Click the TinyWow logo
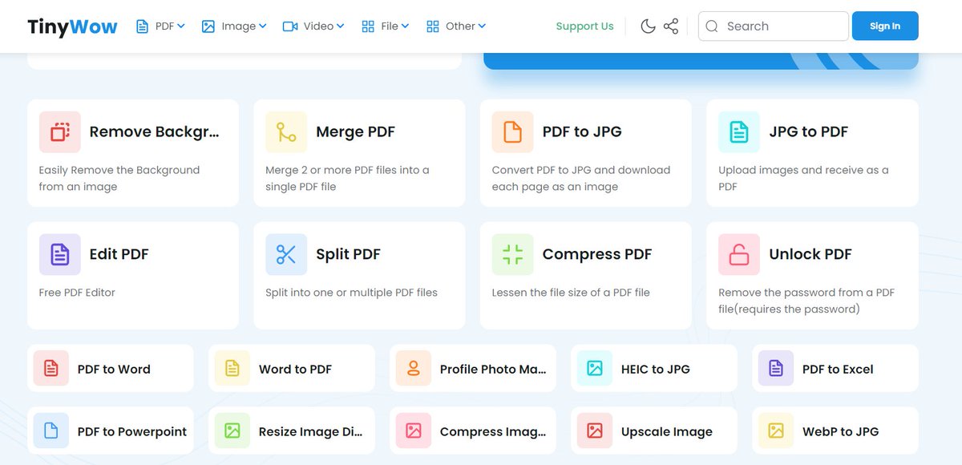Viewport: 962px width, 465px height. pos(72,26)
